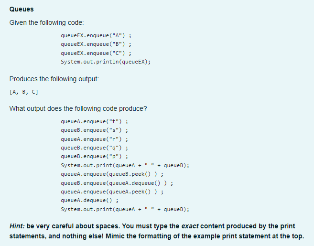Click the queueB.enqueue("q") line

[94, 148]
